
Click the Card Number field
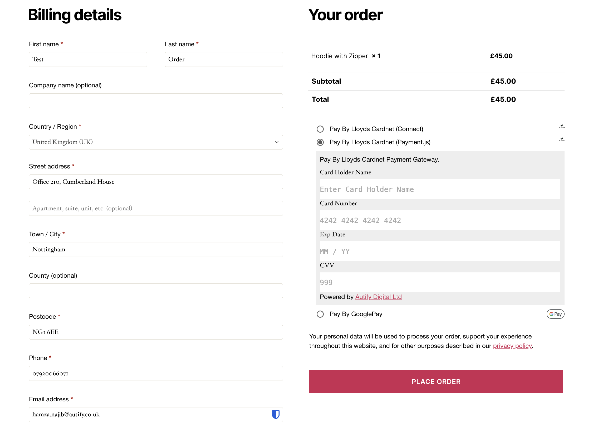(x=440, y=220)
